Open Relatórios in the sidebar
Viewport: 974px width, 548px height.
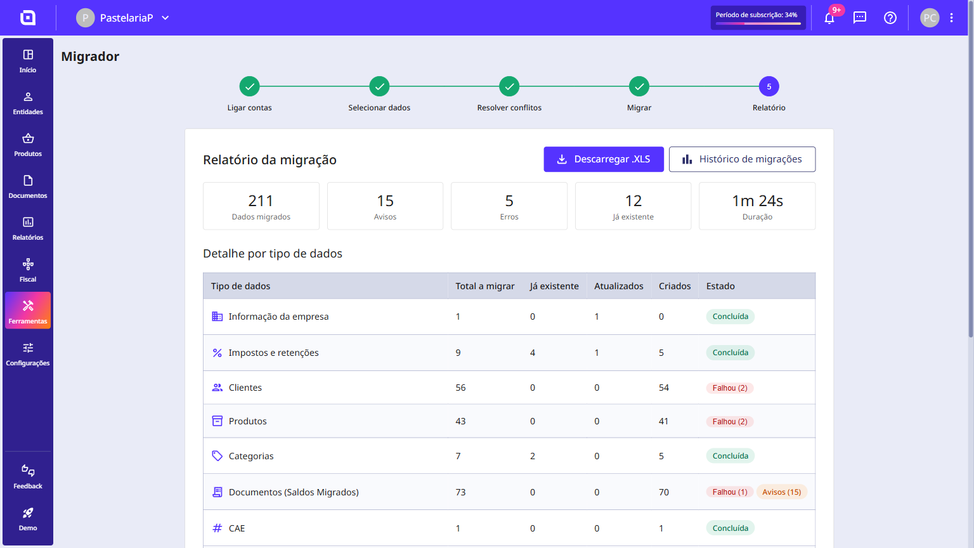point(28,229)
